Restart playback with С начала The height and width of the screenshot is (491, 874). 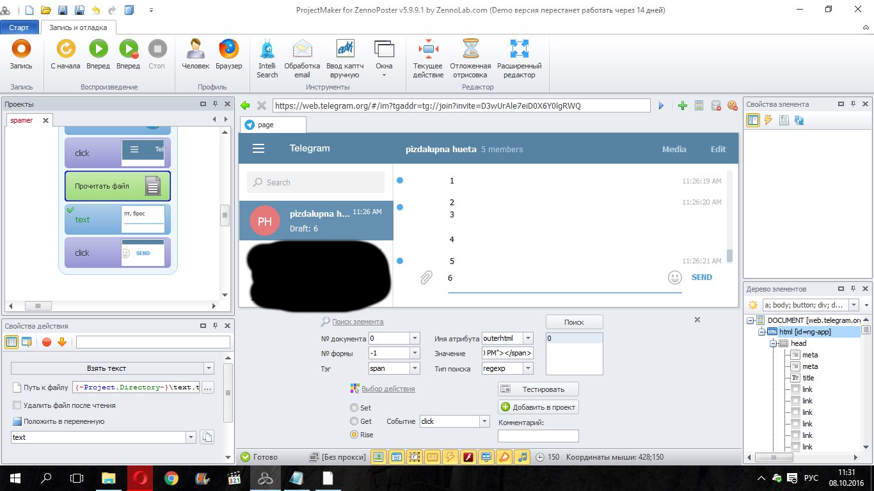pos(65,54)
